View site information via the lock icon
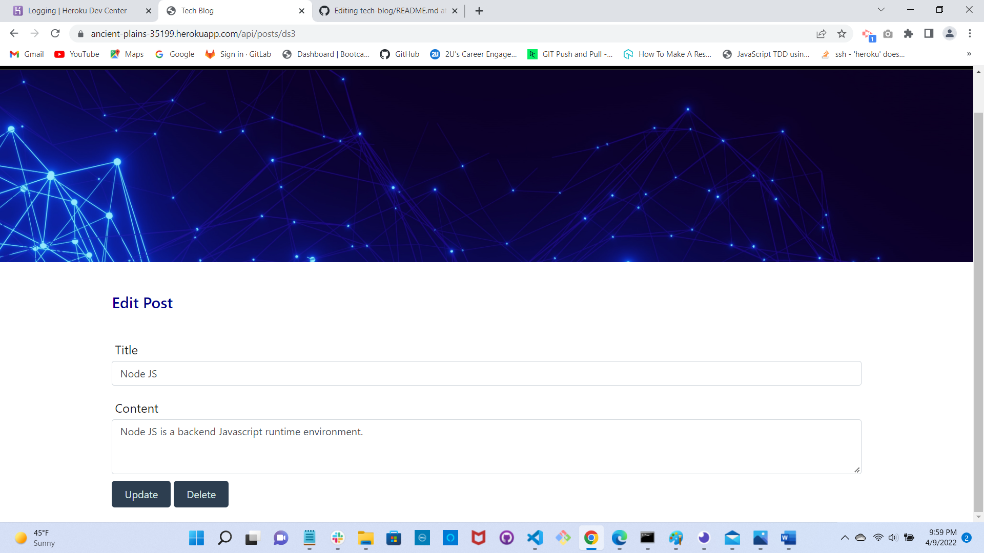This screenshot has height=553, width=984. [80, 34]
